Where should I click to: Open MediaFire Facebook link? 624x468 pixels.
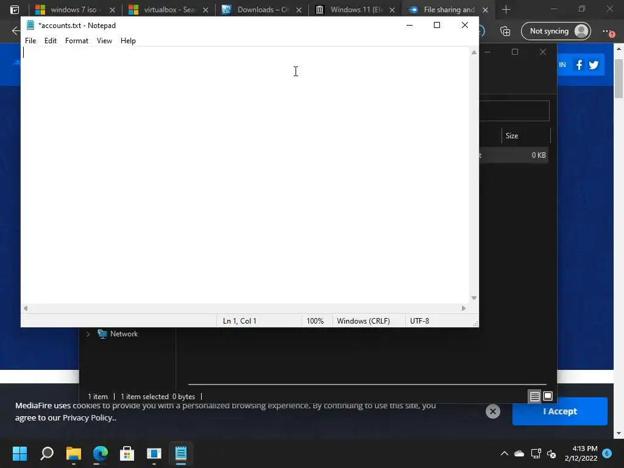pos(579,65)
